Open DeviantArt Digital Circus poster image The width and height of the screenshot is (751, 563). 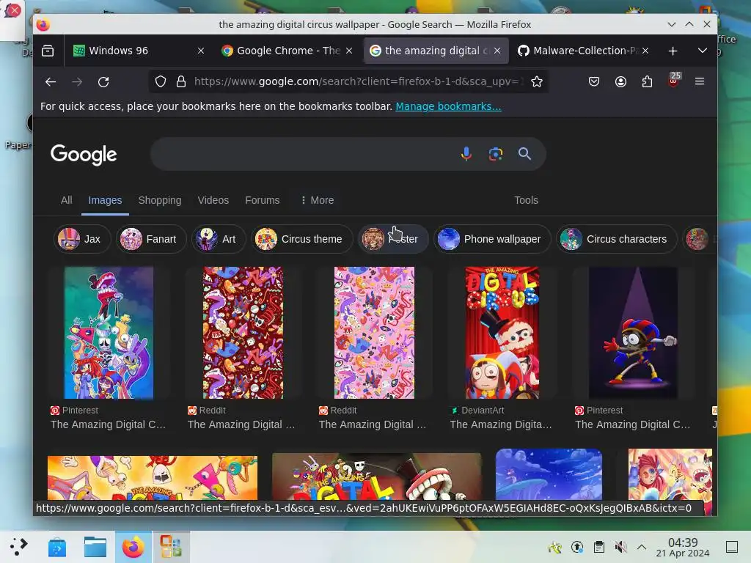pos(502,333)
